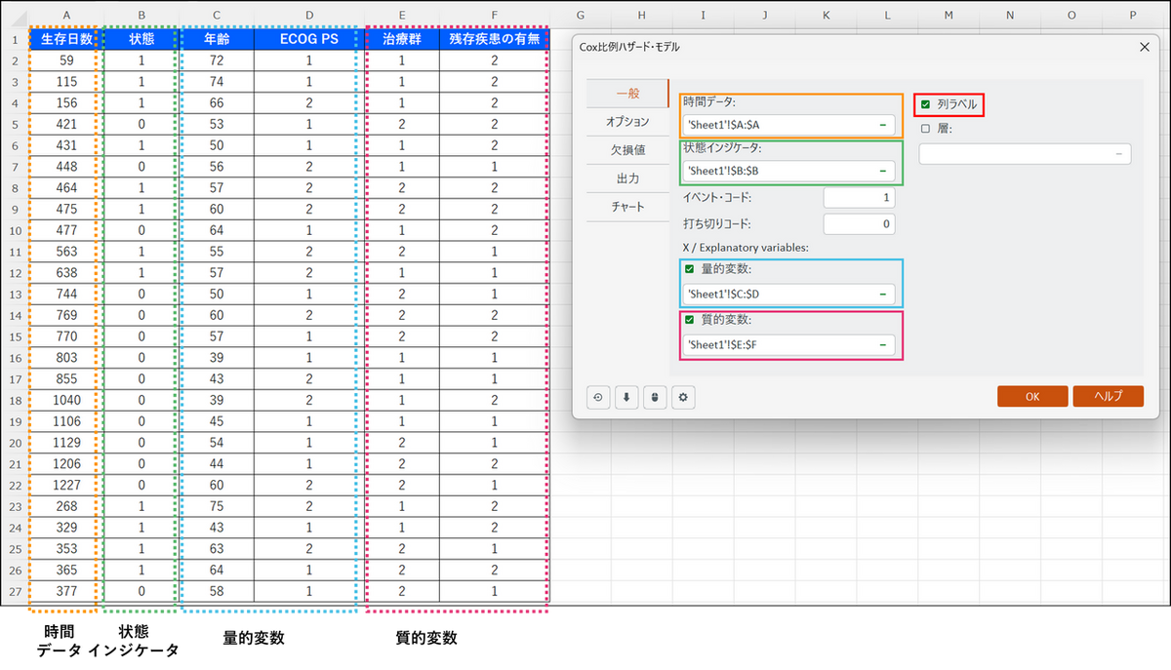Click the mouse selection mode icon
Screen dimensions: 1171x670
655,397
